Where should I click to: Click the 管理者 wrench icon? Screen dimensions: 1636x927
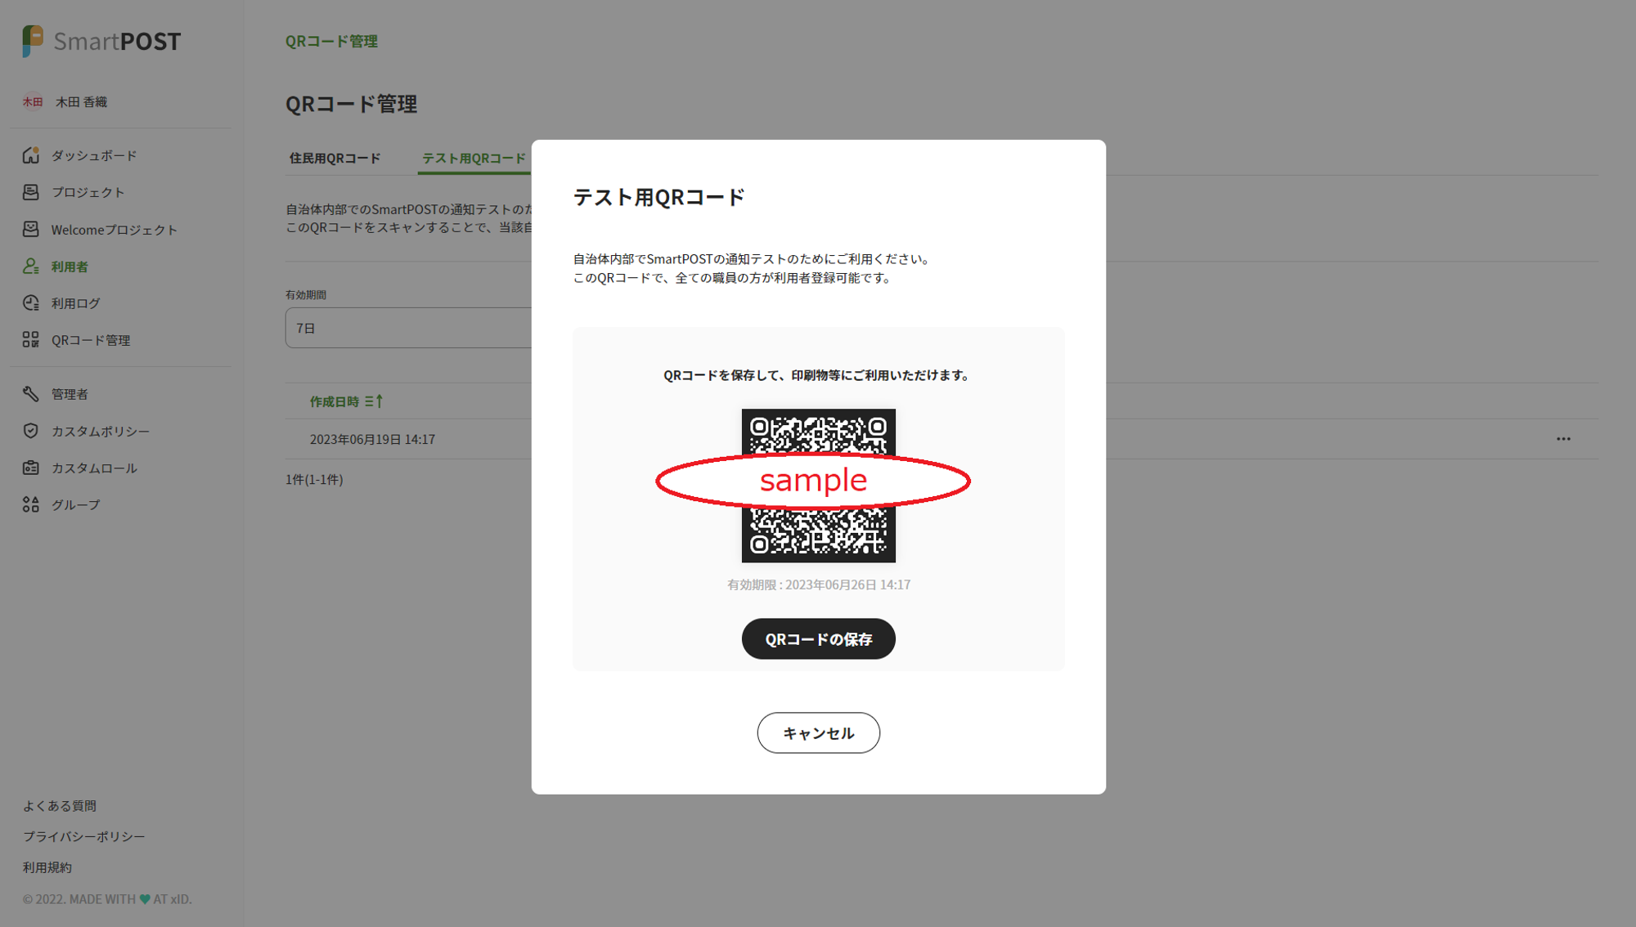(x=31, y=394)
